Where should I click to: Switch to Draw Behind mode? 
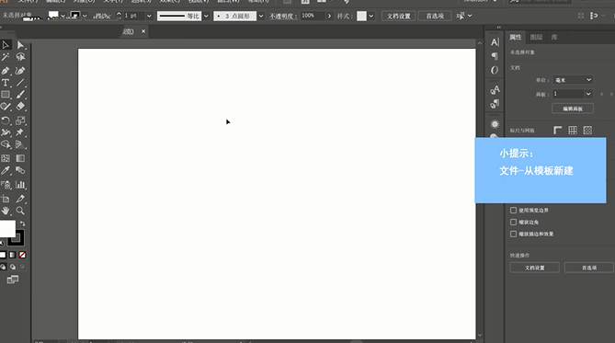point(13,267)
